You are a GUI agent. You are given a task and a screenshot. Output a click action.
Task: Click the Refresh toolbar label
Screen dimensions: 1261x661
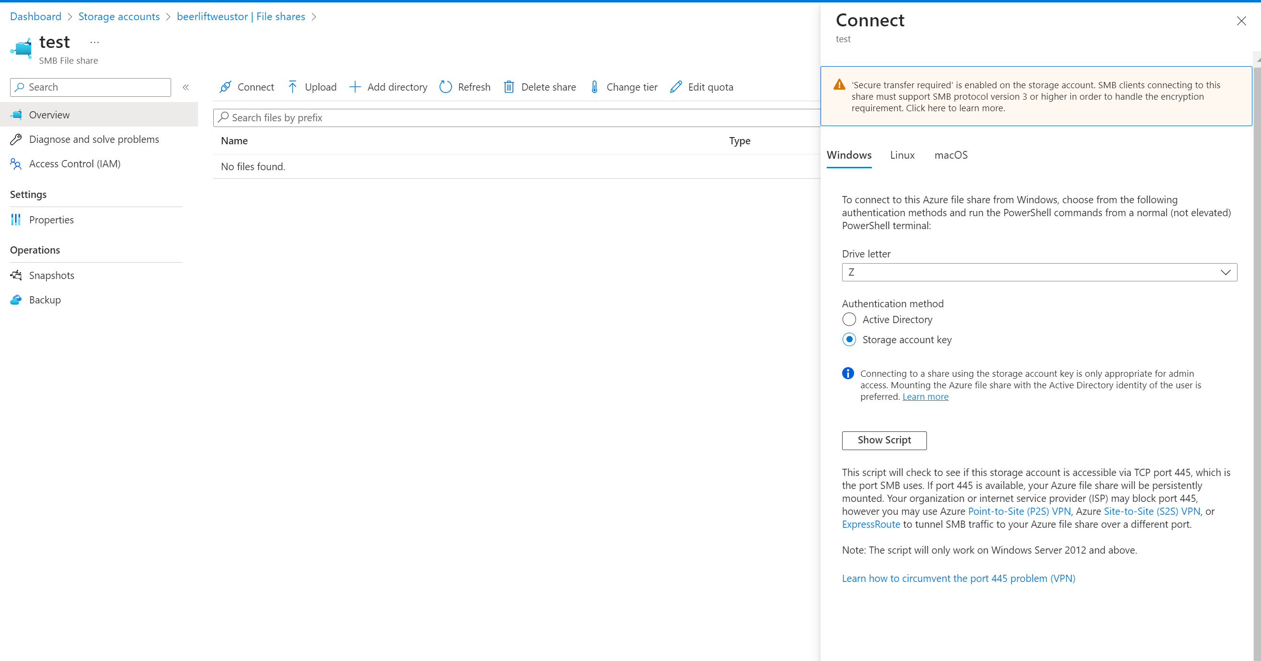tap(474, 87)
